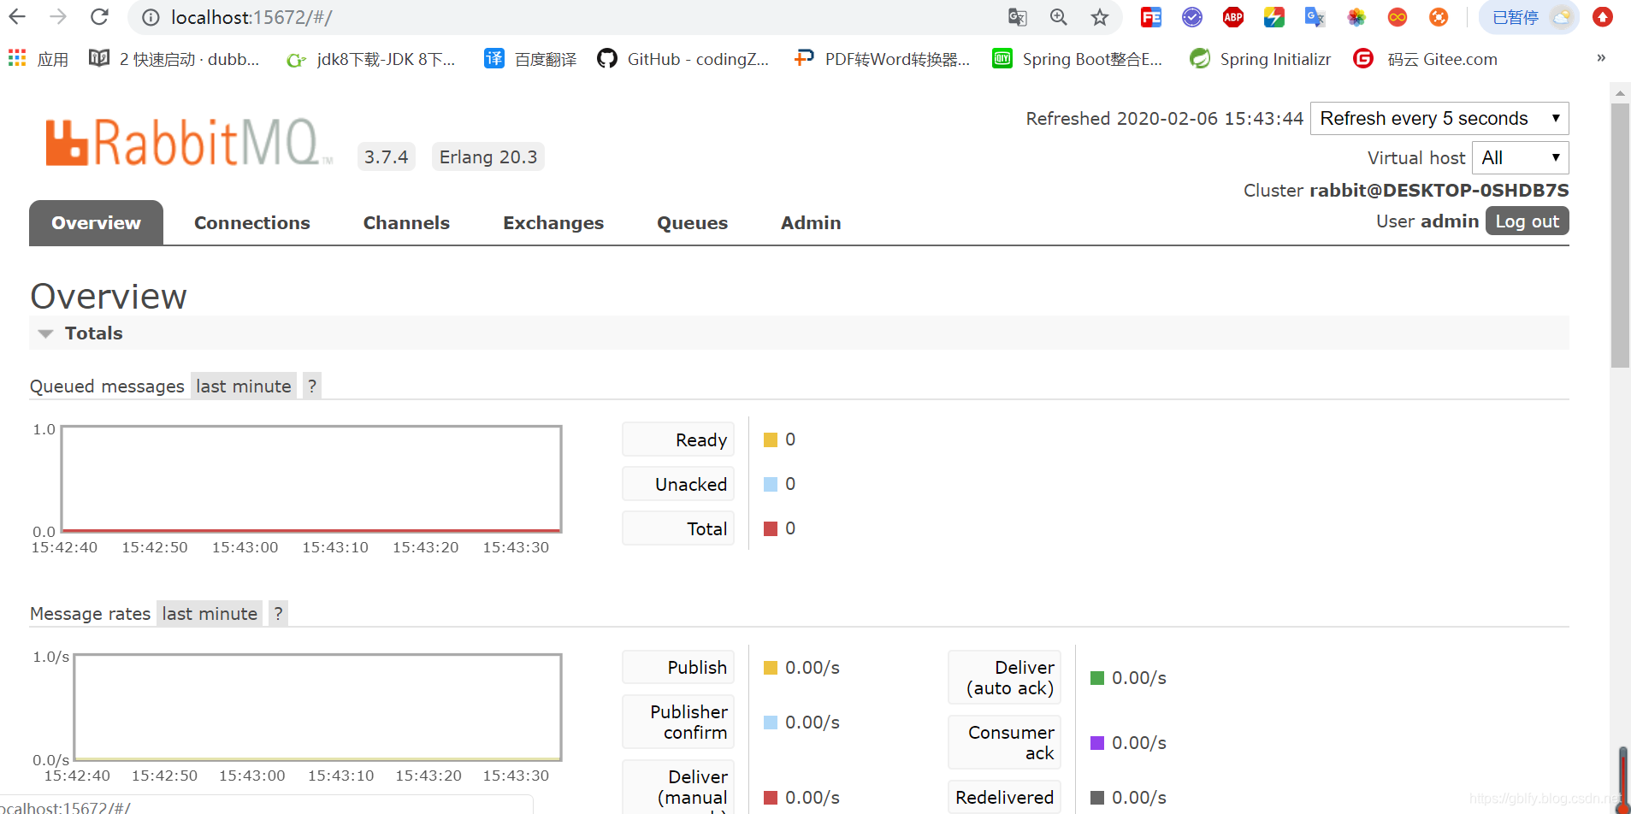The image size is (1631, 814).
Task: Click the green Deliver auto ack swatch
Action: click(x=1097, y=678)
